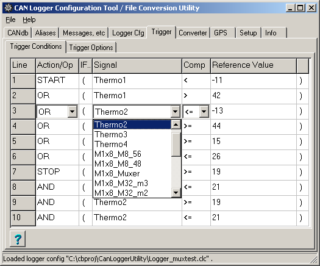The width and height of the screenshot is (320, 266).
Task: Pick M1x8_M8_56 from the signal list
Action: click(x=132, y=154)
